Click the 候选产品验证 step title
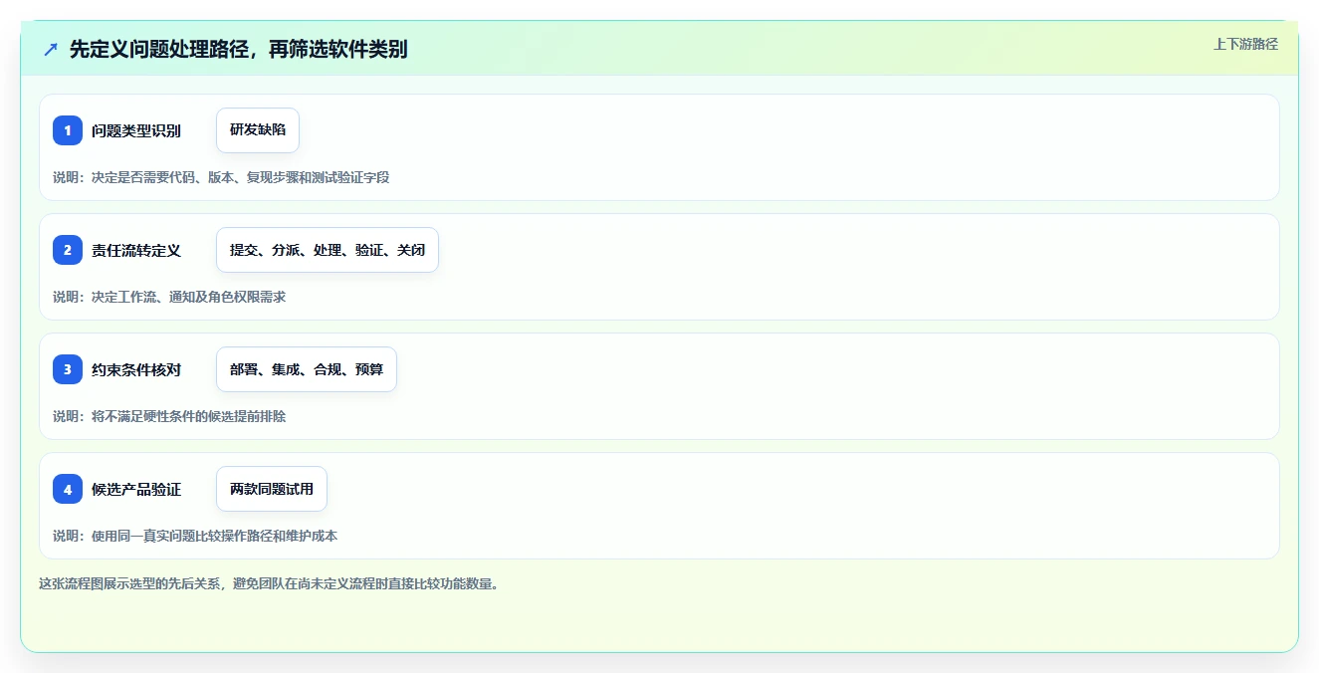Viewport: 1319px width, 673px height. pyautogui.click(x=136, y=489)
